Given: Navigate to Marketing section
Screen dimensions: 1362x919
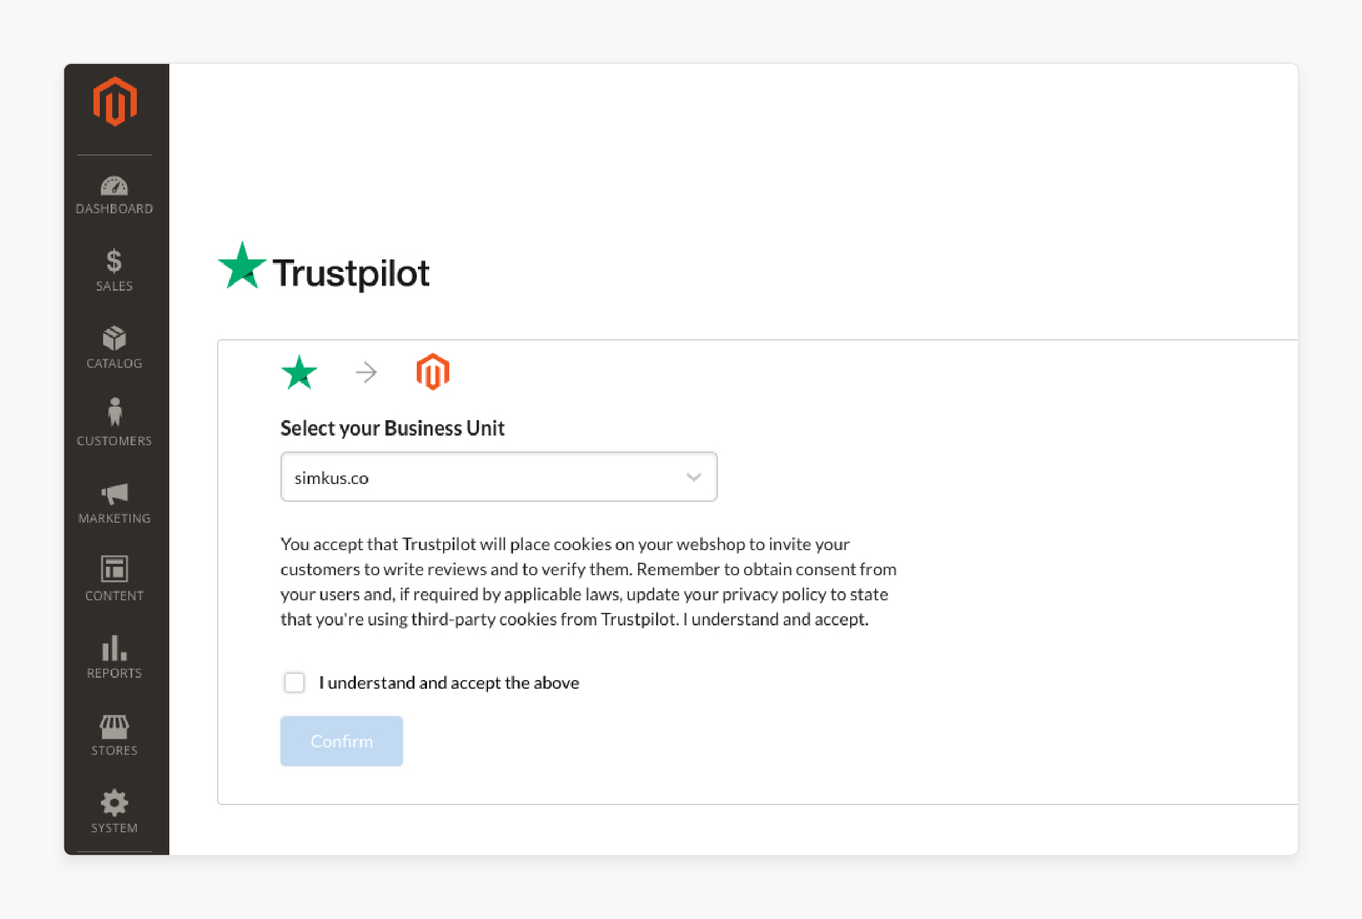Looking at the screenshot, I should (114, 503).
